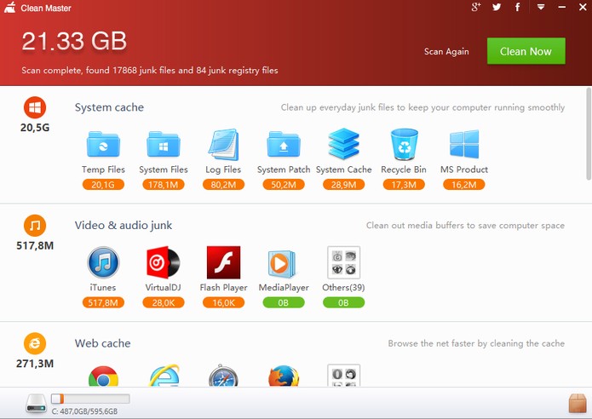Click the 271,3M web cache total
The image size is (592, 419).
35,364
